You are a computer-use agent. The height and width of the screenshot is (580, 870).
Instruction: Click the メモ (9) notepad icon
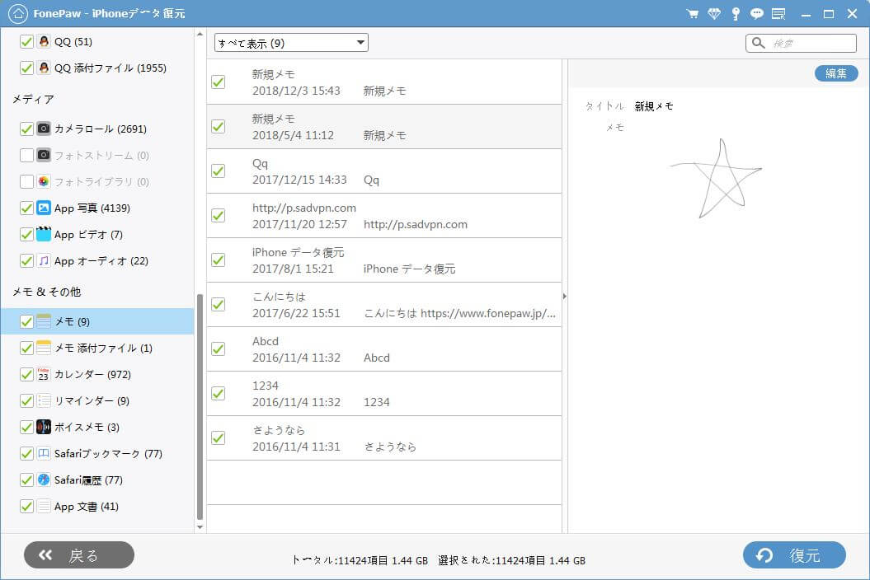point(44,321)
